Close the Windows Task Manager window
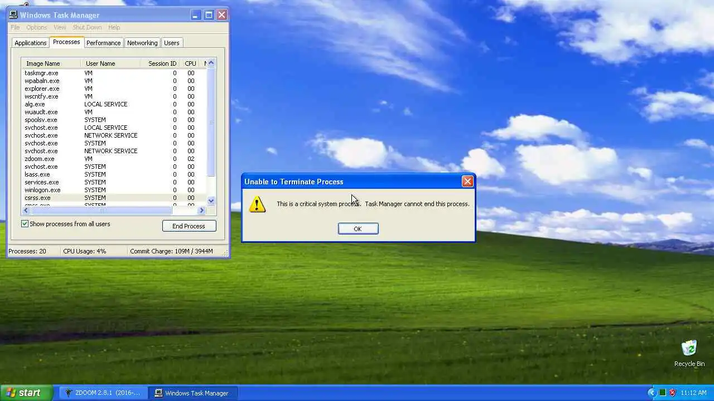This screenshot has width=714, height=401. point(221,15)
